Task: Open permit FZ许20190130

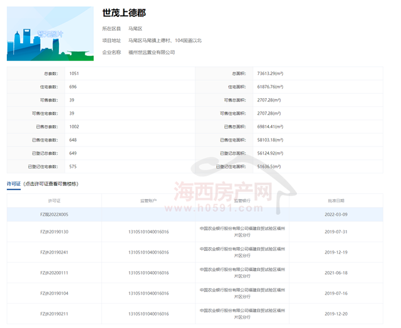Action: pos(55,232)
